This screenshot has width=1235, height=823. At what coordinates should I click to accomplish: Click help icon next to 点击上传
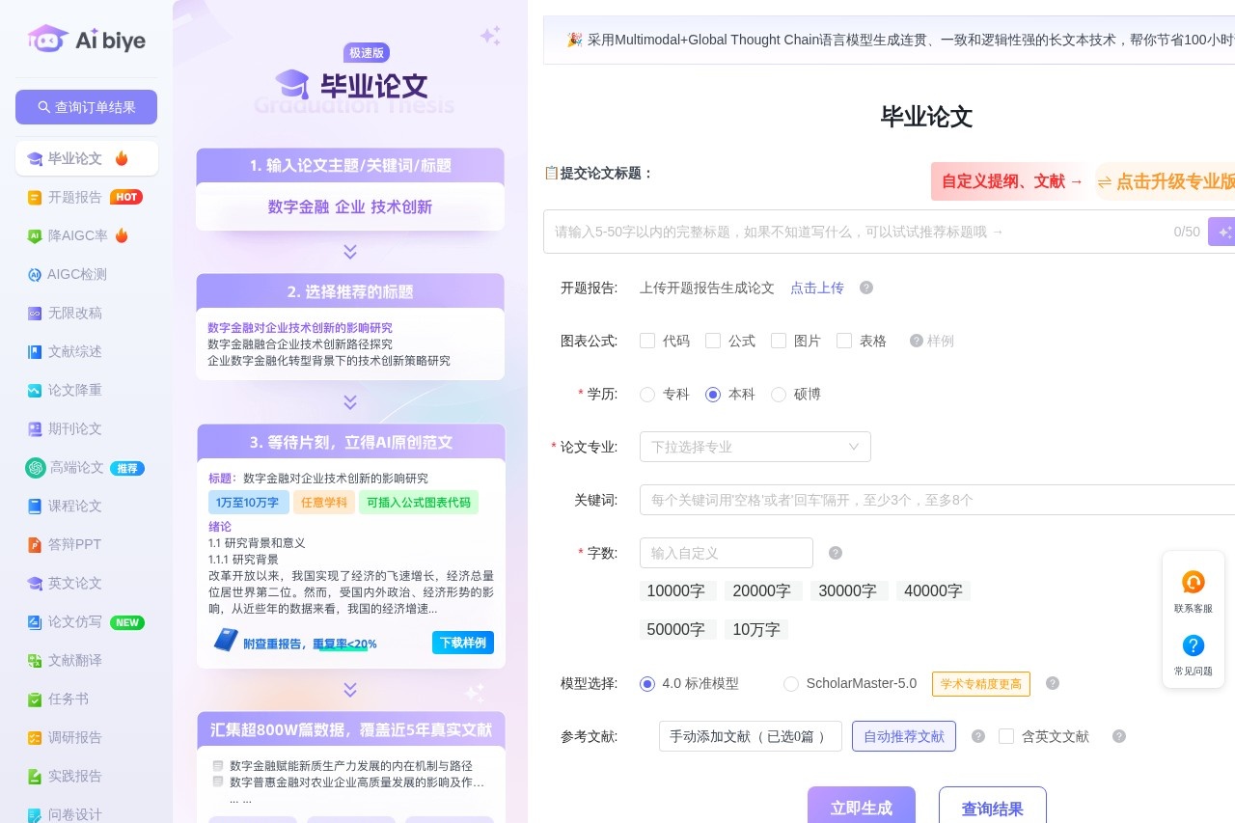coord(866,288)
